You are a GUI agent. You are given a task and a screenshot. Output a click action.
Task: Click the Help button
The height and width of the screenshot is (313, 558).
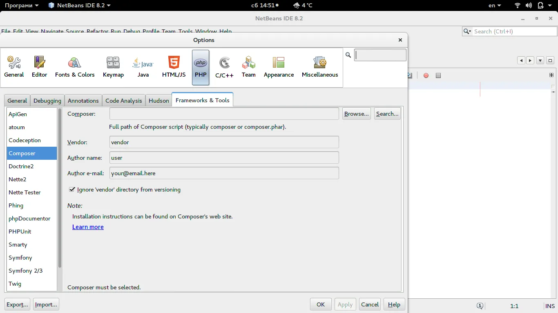point(394,304)
